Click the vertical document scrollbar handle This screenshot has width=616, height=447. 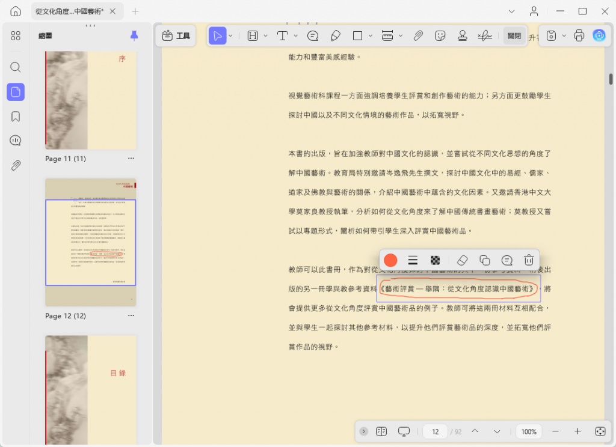611,79
